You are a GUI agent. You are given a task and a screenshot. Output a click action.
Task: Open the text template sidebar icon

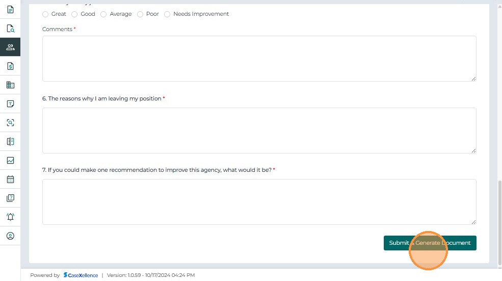(x=10, y=104)
